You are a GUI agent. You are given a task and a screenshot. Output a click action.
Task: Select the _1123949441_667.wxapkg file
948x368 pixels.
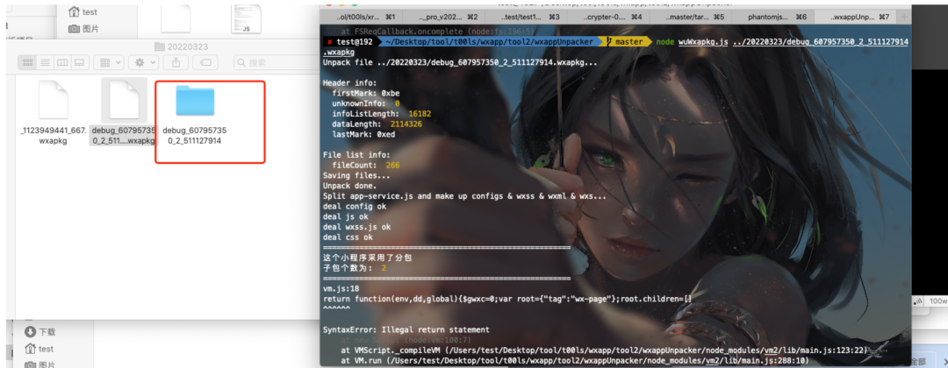click(54, 100)
